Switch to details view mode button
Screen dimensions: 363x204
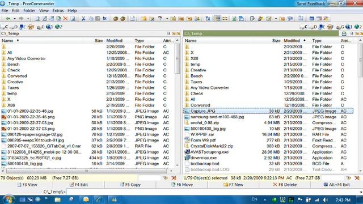tap(217, 19)
